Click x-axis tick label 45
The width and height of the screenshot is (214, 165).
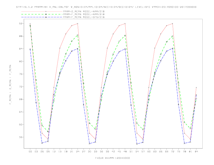(119, 152)
